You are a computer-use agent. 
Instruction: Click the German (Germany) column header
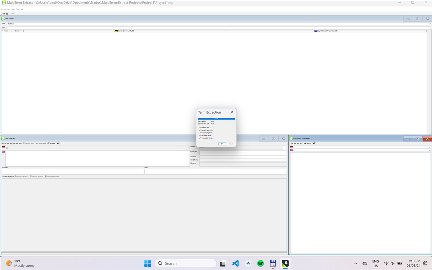pyautogui.click(x=125, y=31)
